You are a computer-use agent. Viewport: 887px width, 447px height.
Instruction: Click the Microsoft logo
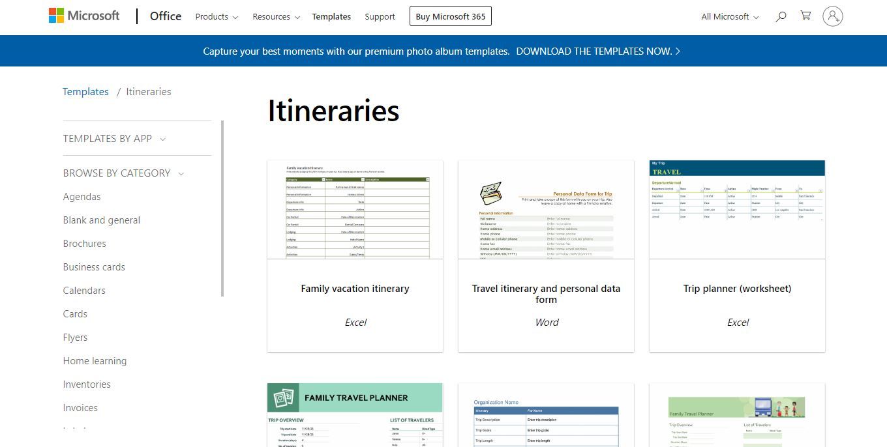point(84,16)
